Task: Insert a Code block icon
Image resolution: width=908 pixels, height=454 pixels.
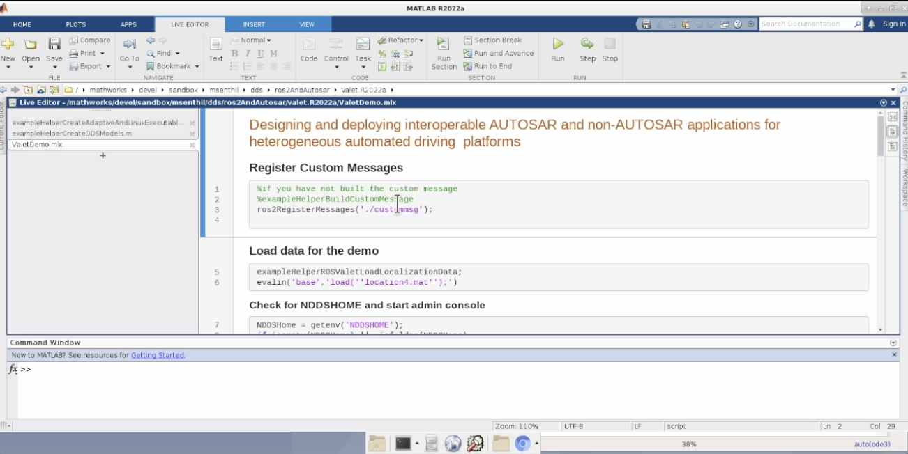Action: (x=309, y=44)
